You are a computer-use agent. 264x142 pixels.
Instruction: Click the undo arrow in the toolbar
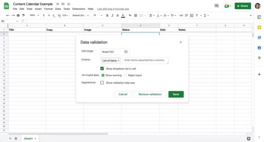tap(8, 15)
